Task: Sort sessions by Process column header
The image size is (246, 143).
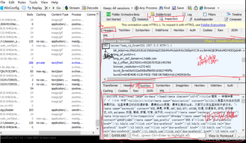Action: click(x=76, y=14)
